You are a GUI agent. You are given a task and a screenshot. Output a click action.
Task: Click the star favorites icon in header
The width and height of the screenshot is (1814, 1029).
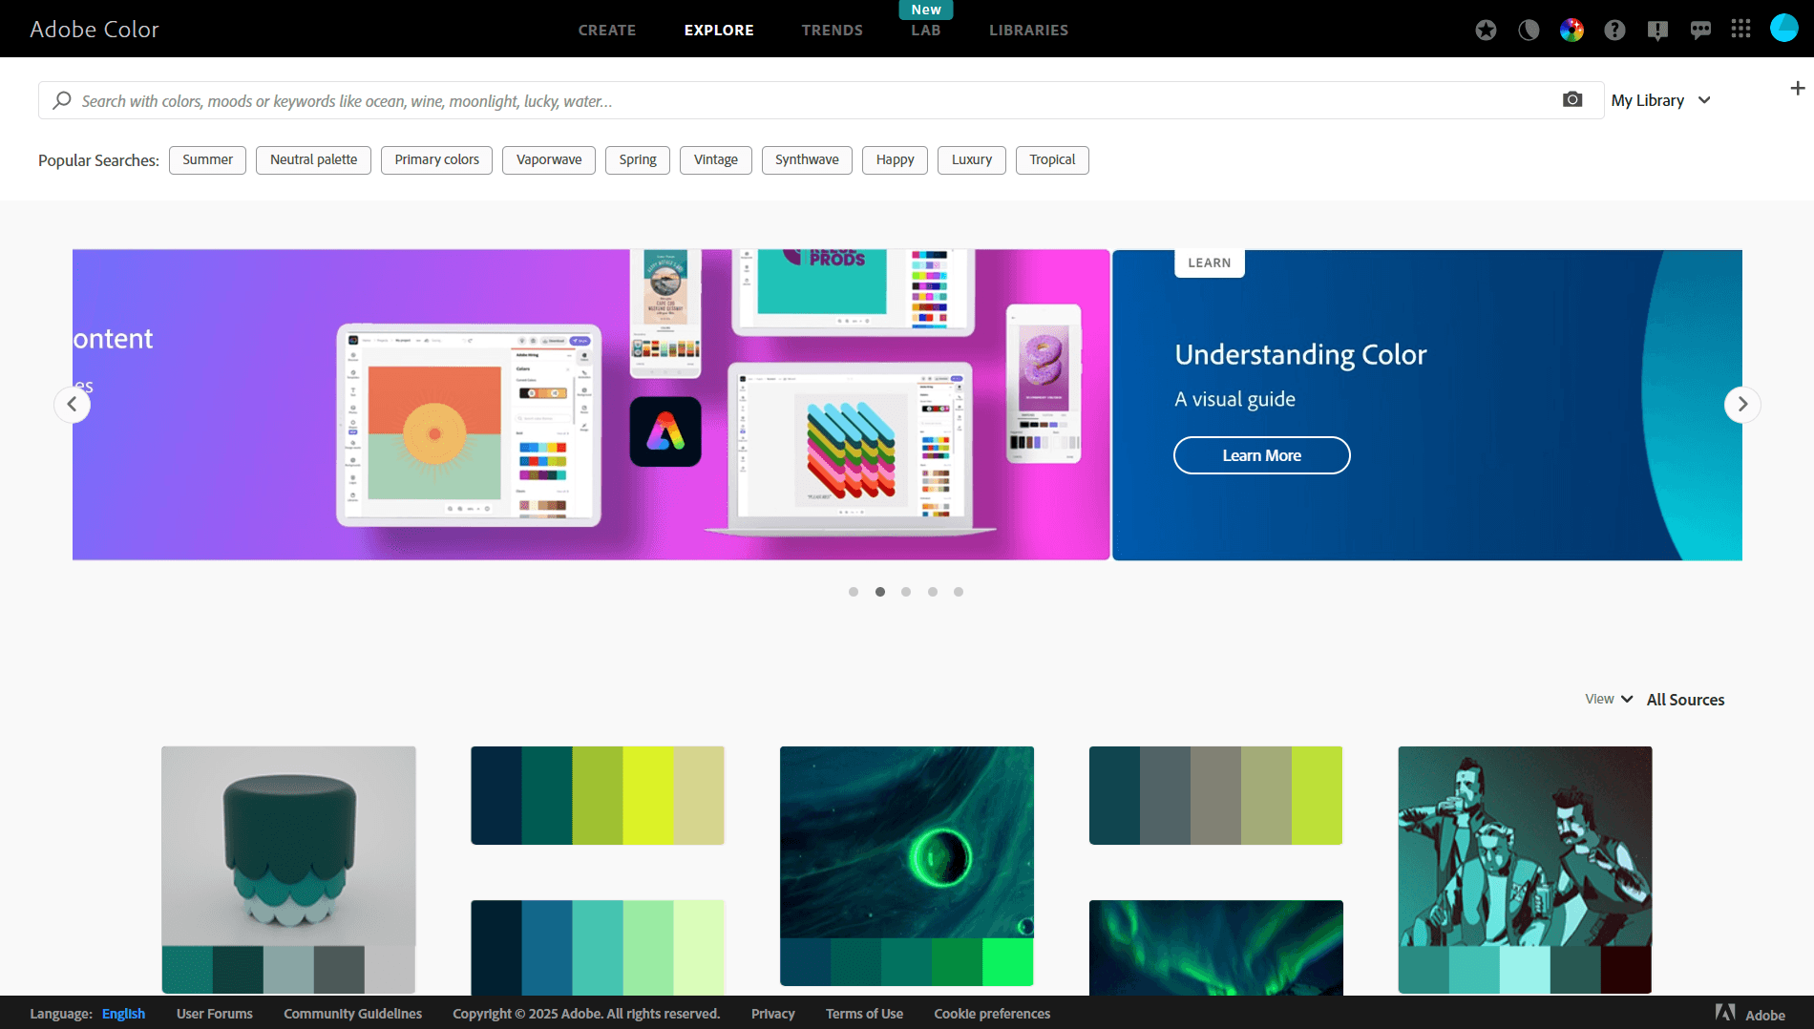coord(1486,30)
